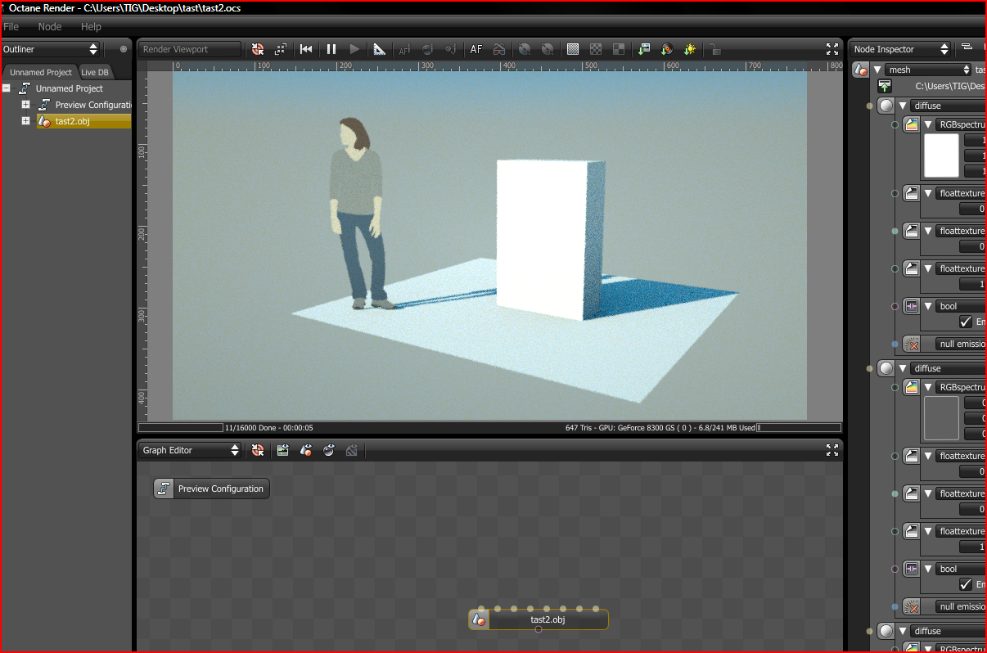Click the padlock icon in viewport toolbar

[x=715, y=49]
